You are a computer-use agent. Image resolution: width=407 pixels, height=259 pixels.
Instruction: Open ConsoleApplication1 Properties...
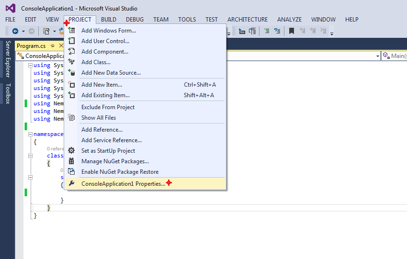point(145,183)
